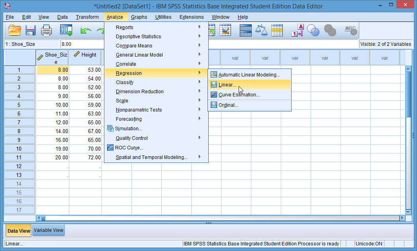Click the vertical scrollbar up arrow
Screen dimensions: 417x251
tap(409, 69)
